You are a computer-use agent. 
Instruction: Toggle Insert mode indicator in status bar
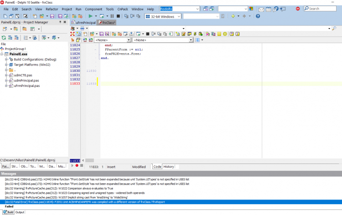(111, 167)
